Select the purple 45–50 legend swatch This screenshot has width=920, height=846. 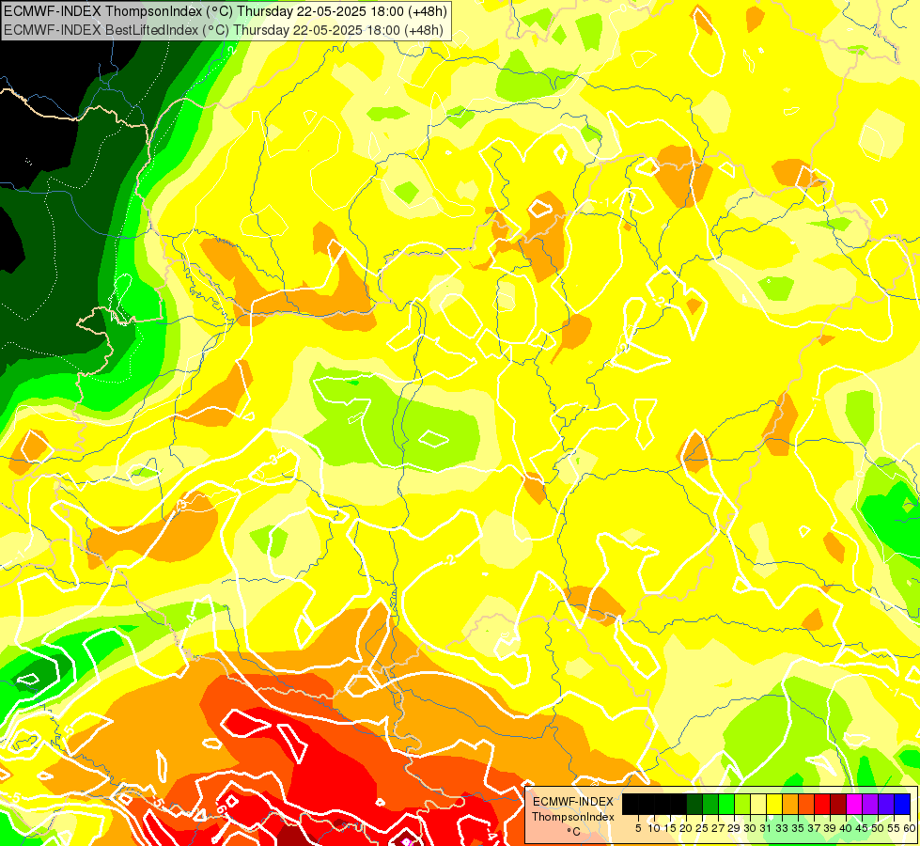[870, 805]
